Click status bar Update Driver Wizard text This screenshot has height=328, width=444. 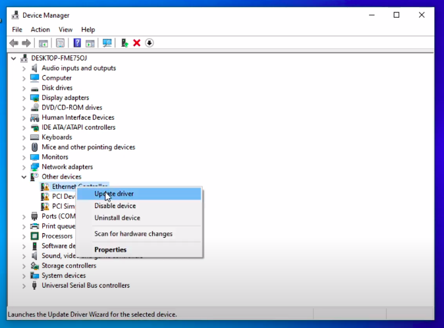coord(92,314)
